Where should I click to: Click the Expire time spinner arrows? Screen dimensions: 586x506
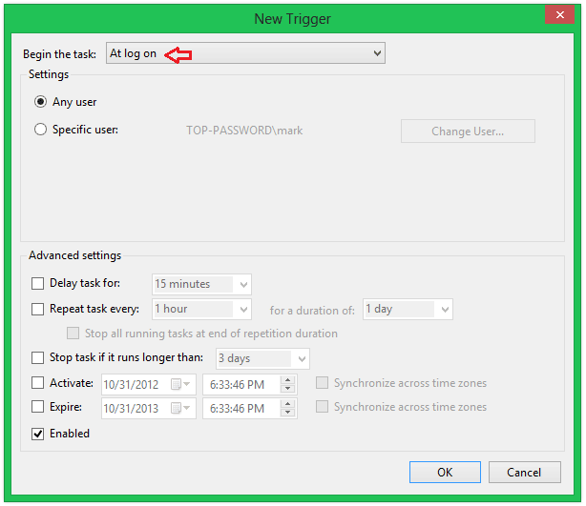click(287, 408)
